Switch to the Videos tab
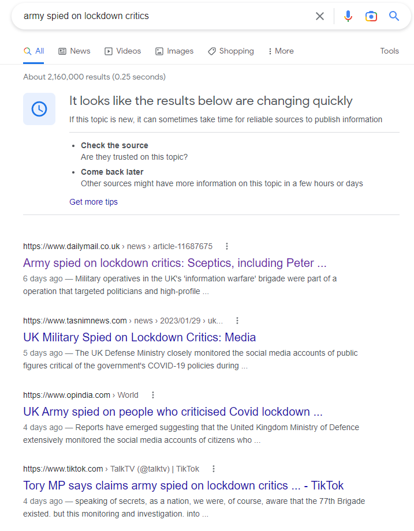The width and height of the screenshot is (414, 531). [x=122, y=51]
